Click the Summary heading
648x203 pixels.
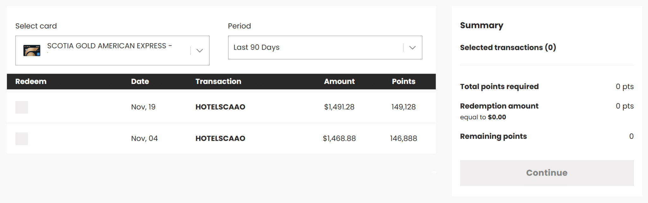pyautogui.click(x=482, y=25)
